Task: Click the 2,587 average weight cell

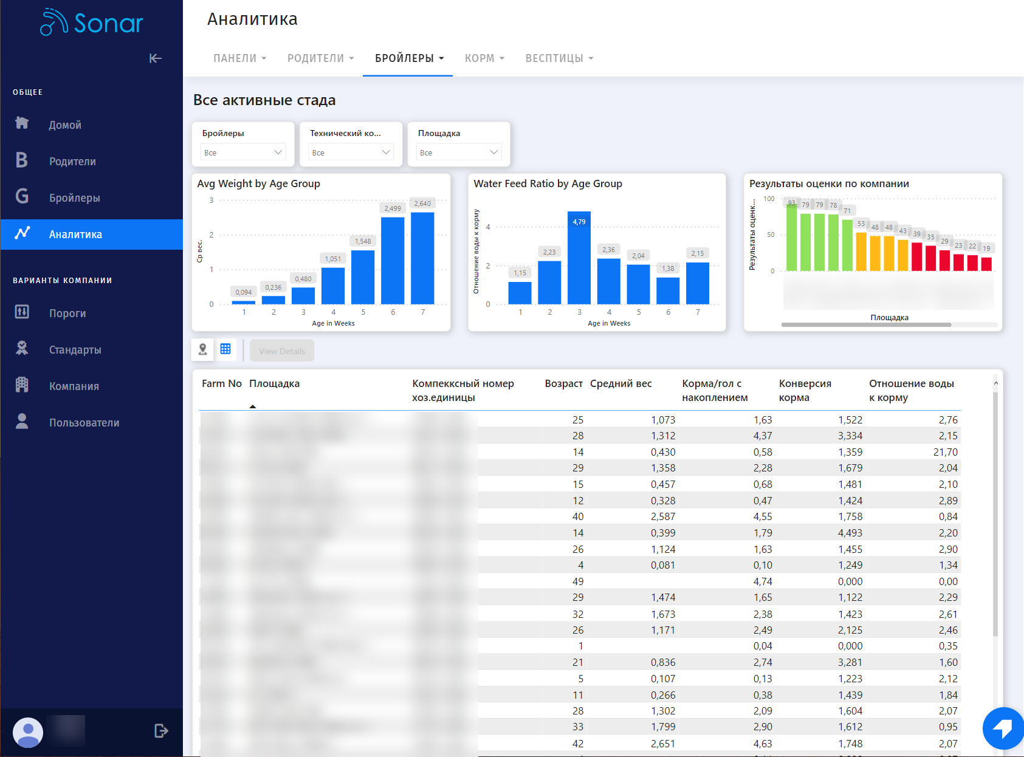Action: (x=663, y=516)
